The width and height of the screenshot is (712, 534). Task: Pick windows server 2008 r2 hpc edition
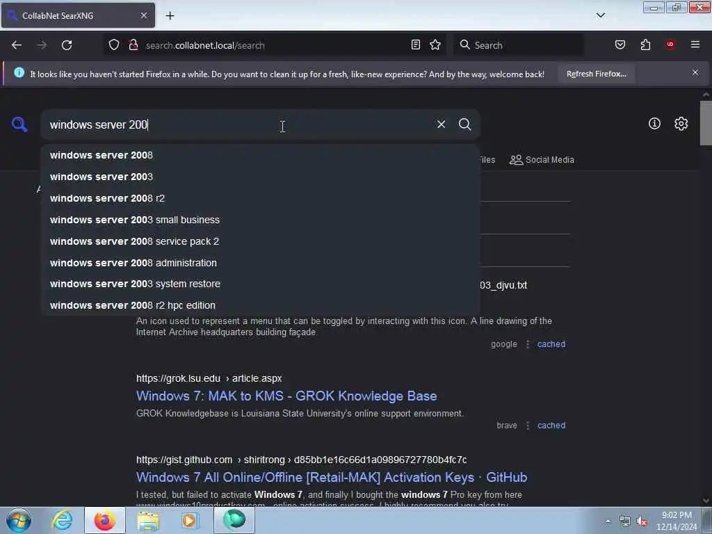pyautogui.click(x=260, y=305)
